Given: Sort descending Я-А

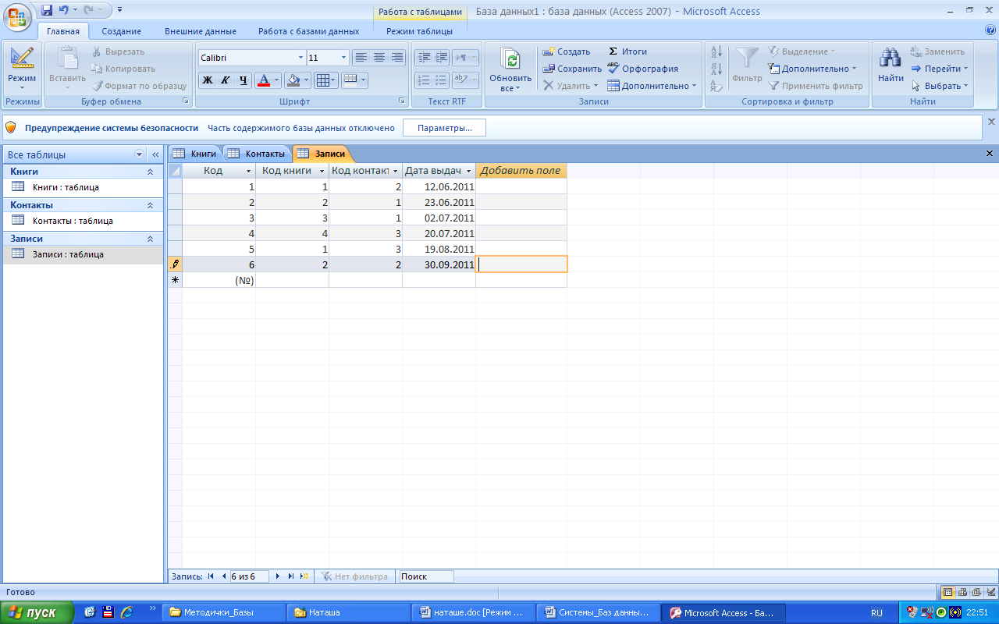Looking at the screenshot, I should pos(716,69).
